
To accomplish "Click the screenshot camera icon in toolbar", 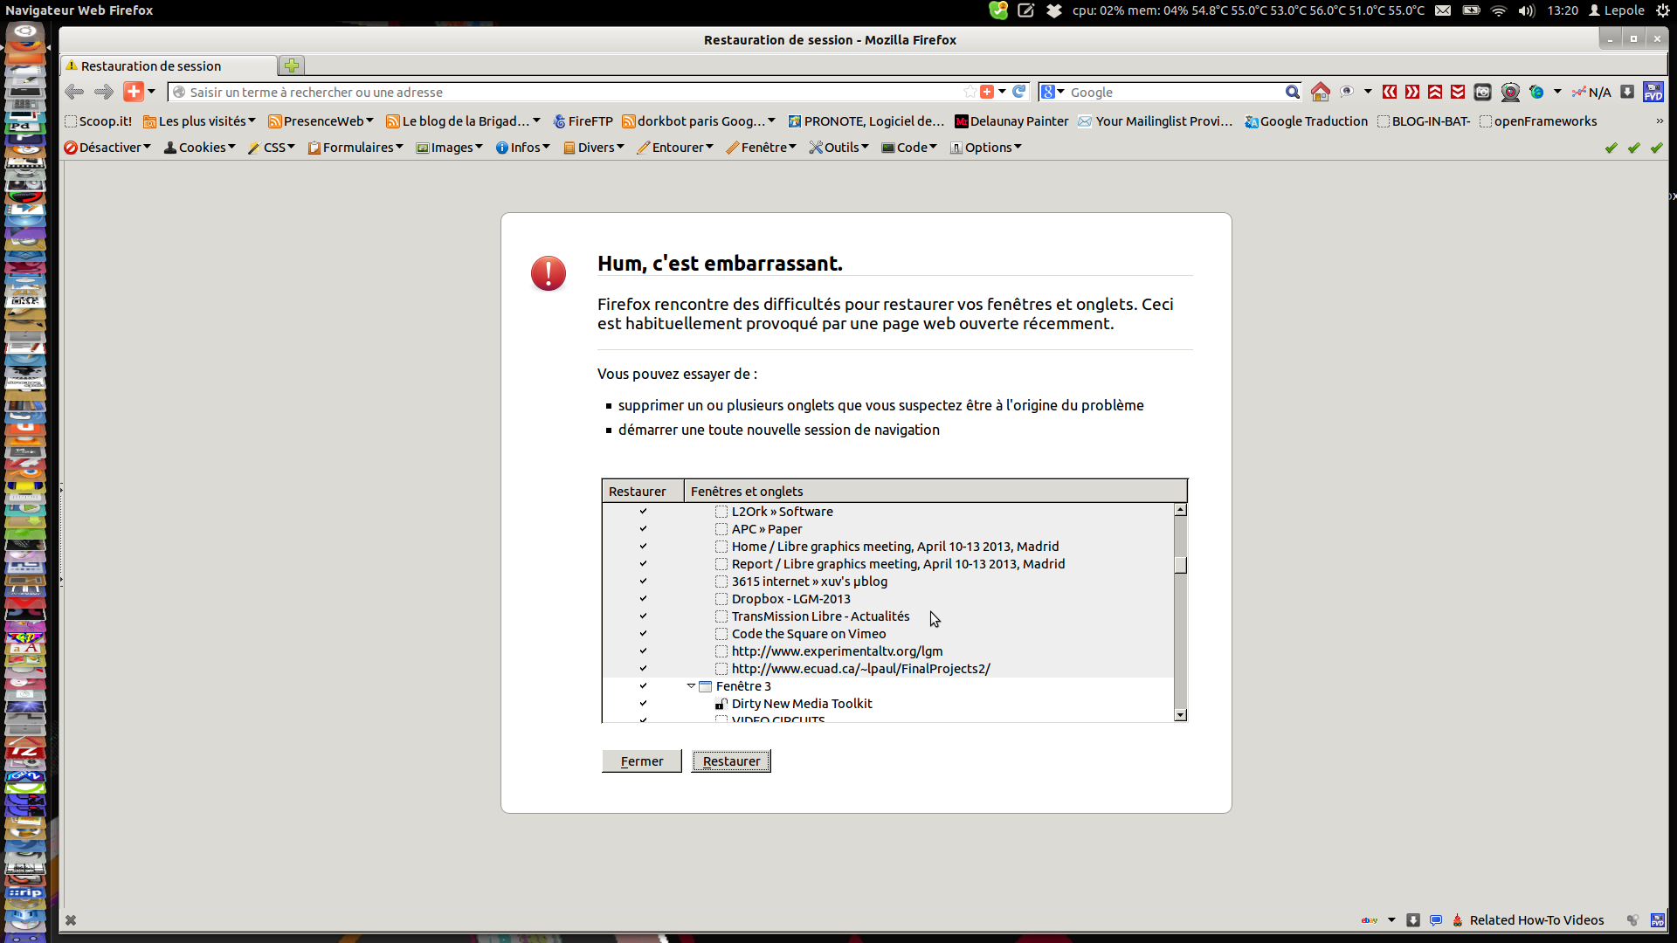I will [x=1482, y=92].
